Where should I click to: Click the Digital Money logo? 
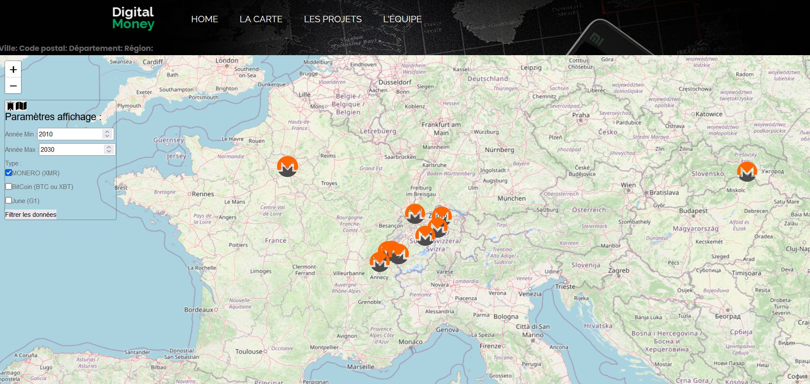pyautogui.click(x=133, y=18)
